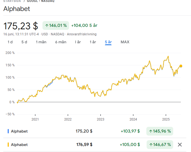Click the 146,01 % header change badge
The image size is (191, 152).
[56, 25]
